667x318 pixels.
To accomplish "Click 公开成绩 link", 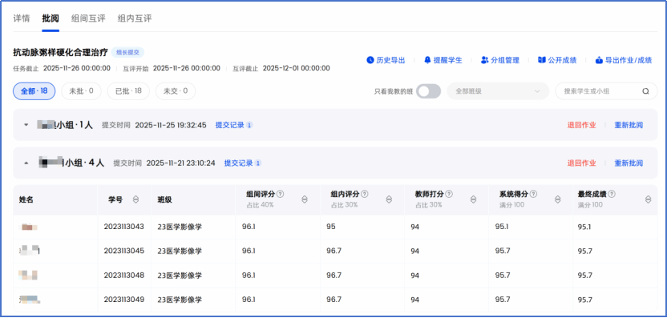I will pos(562,60).
